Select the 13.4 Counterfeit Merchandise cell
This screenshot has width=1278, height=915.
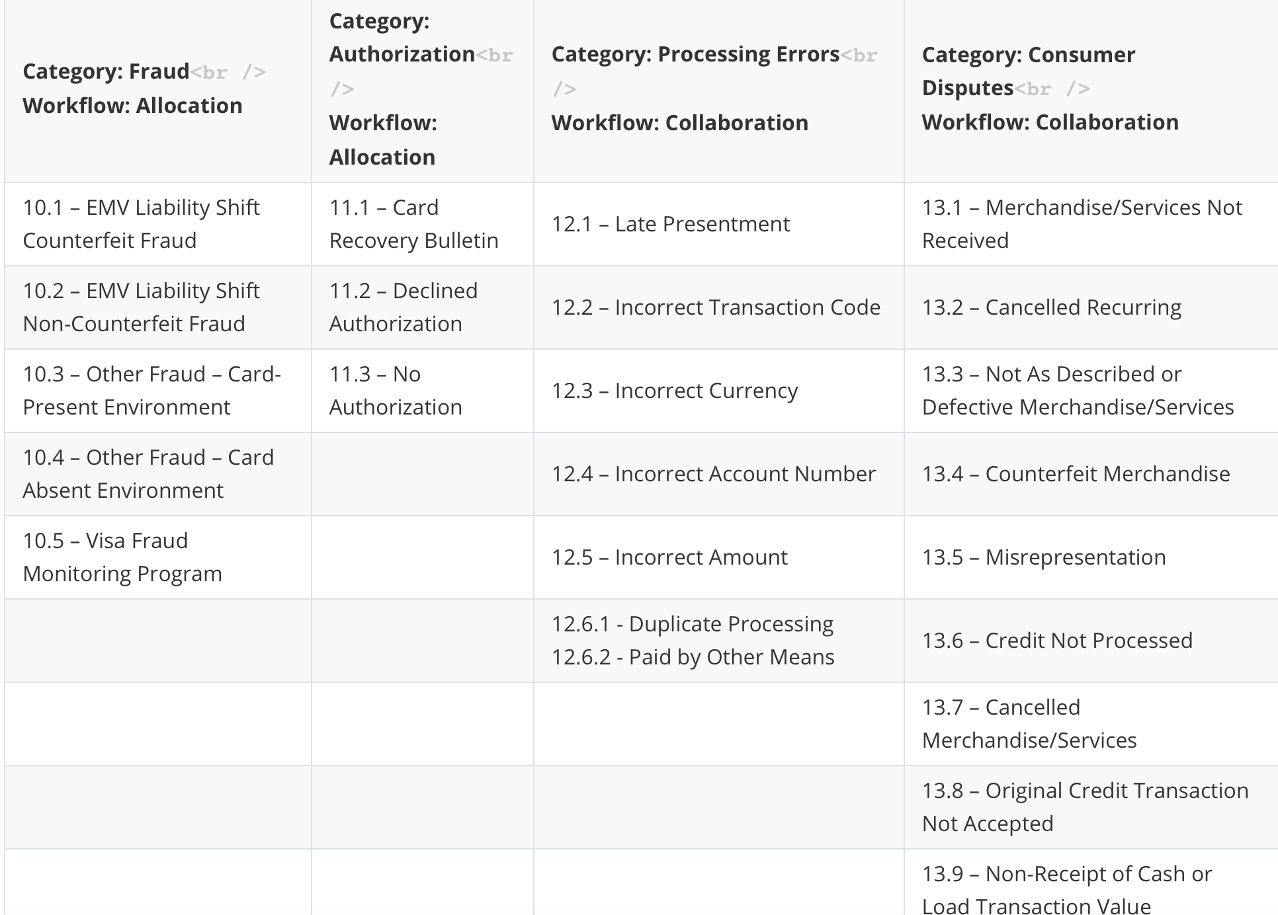coord(1076,474)
